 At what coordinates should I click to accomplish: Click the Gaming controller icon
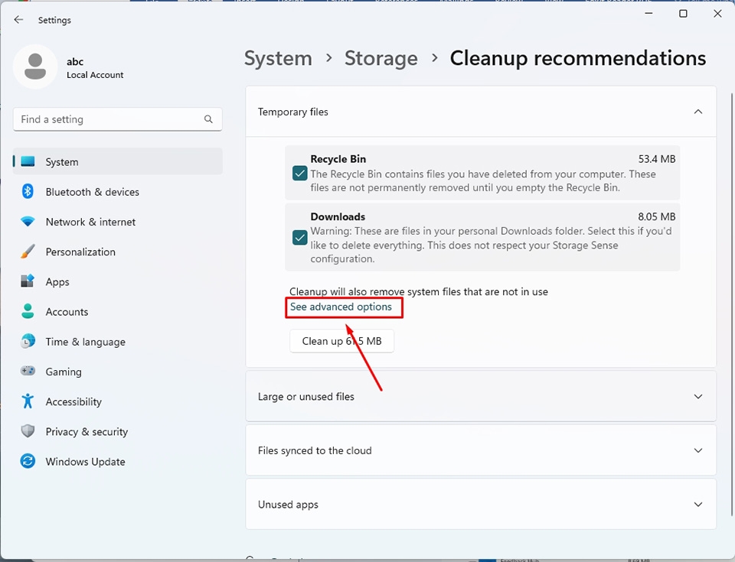pyautogui.click(x=28, y=371)
